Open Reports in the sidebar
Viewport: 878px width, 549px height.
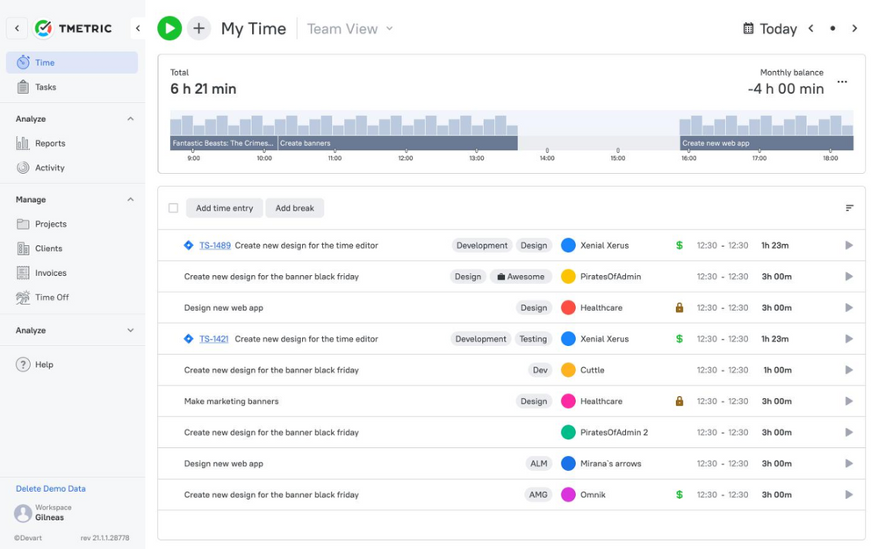pos(52,143)
